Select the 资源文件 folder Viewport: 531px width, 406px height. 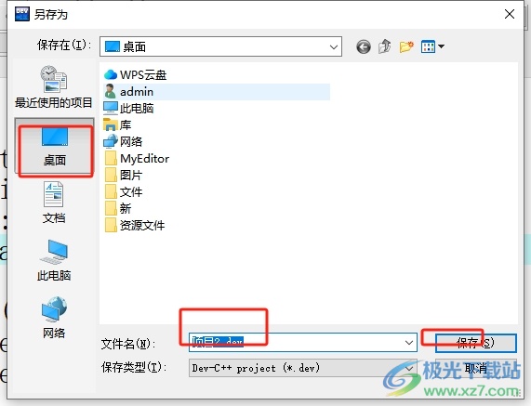(135, 226)
